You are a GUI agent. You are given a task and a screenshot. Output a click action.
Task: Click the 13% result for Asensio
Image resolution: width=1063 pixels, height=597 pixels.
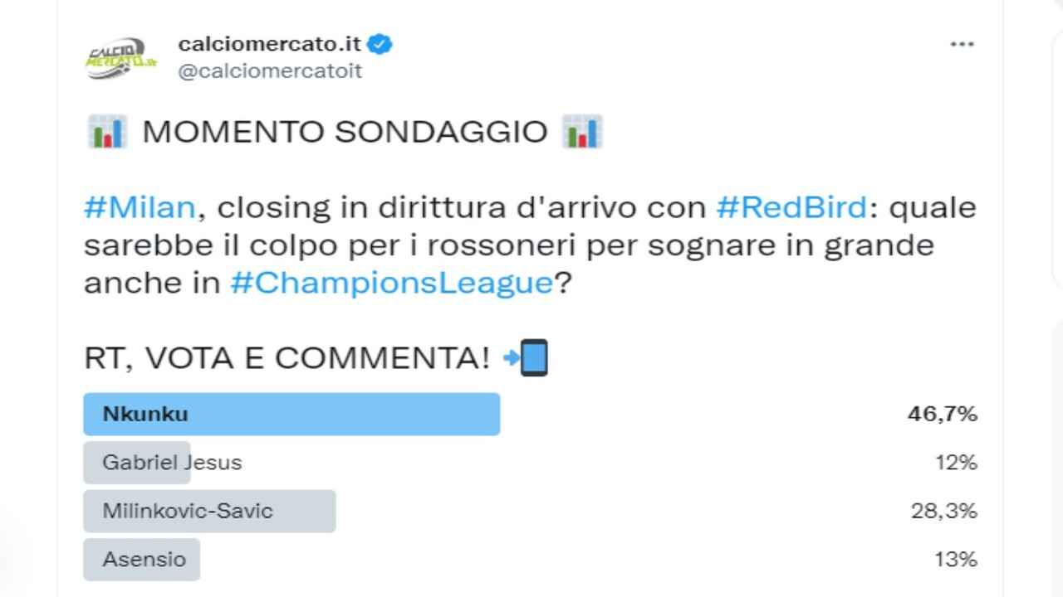point(956,559)
